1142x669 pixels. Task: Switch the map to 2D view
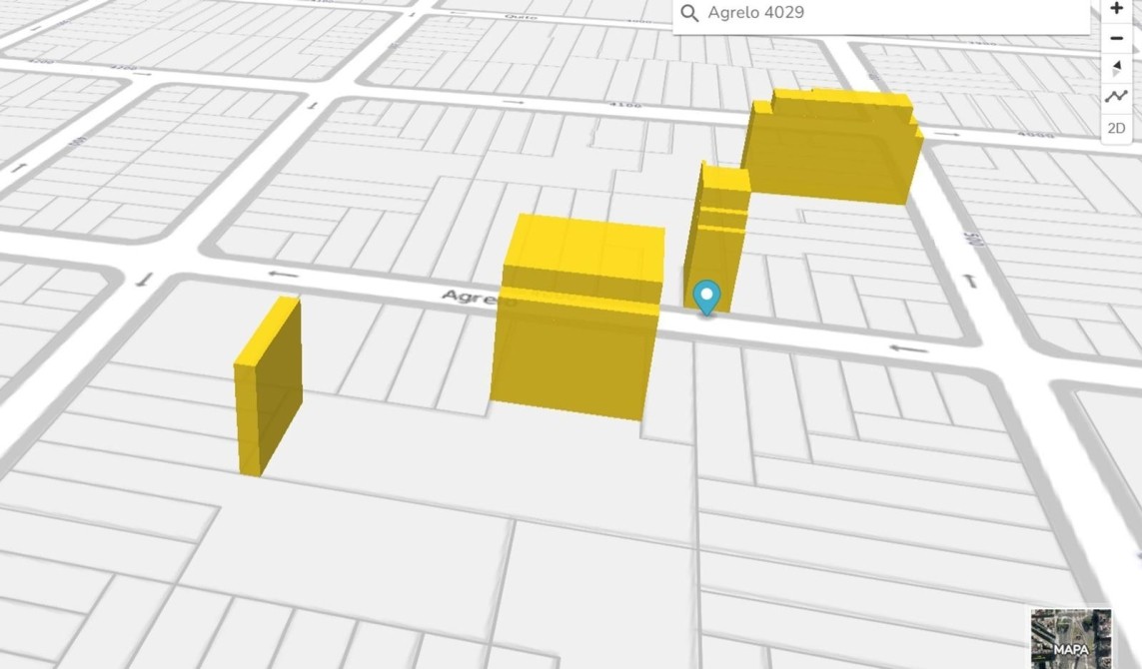point(1116,128)
